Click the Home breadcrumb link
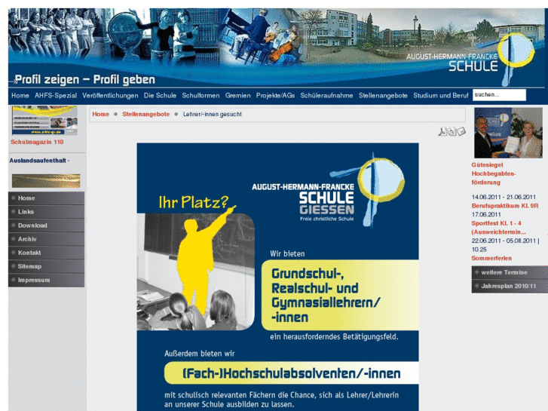This screenshot has height=411, width=548. [101, 114]
